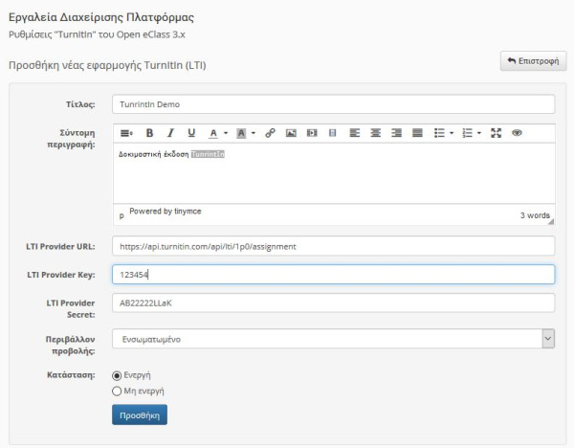Open the bullet list style dropdown
This screenshot has width=574, height=448.
click(x=452, y=133)
